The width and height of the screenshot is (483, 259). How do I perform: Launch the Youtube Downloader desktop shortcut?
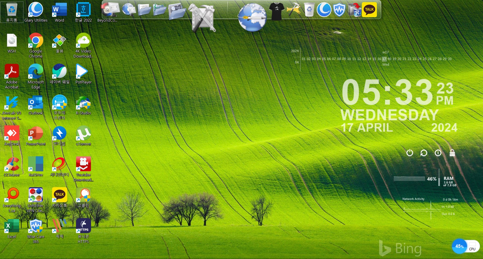[83, 169]
